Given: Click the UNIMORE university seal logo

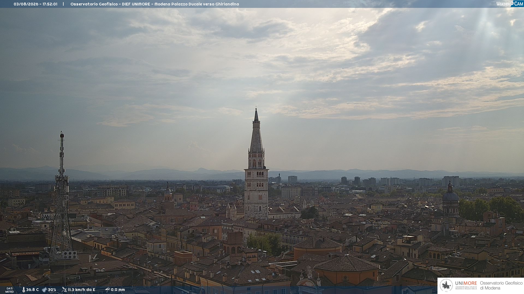Looking at the screenshot, I should 446,286.
